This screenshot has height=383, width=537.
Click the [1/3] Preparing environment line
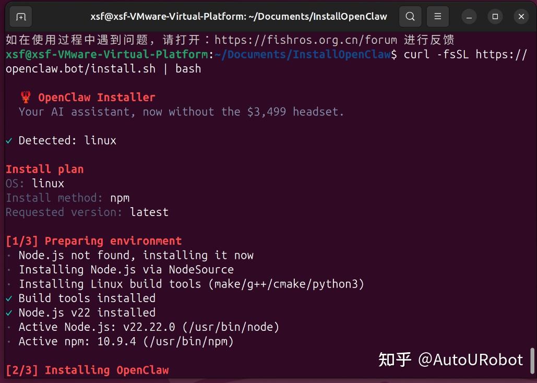(94, 241)
